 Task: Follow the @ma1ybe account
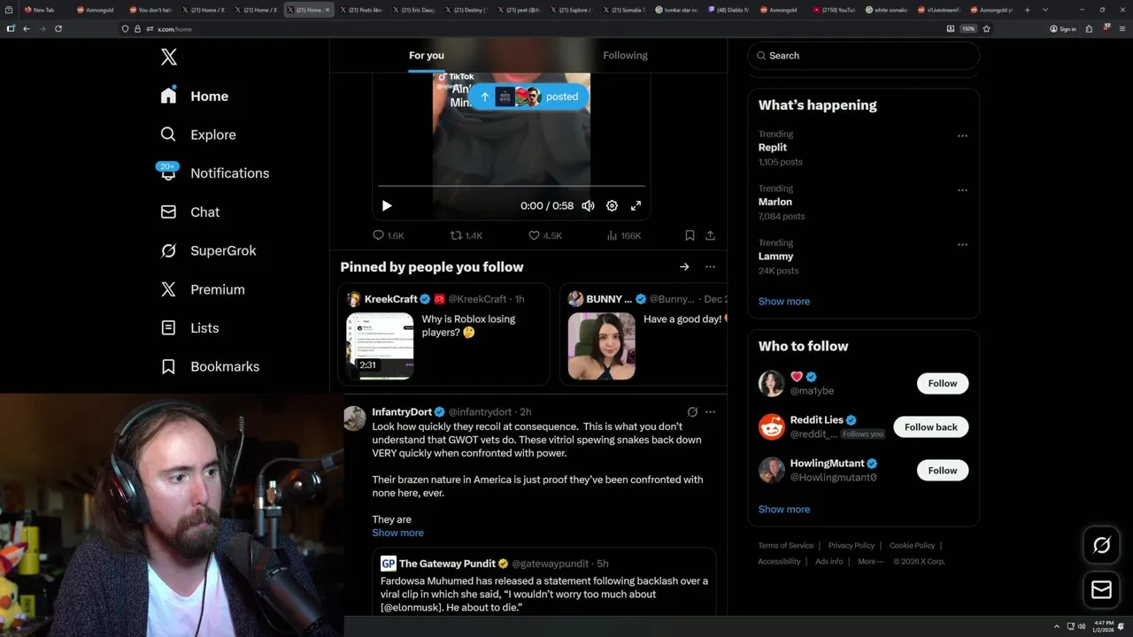point(943,383)
